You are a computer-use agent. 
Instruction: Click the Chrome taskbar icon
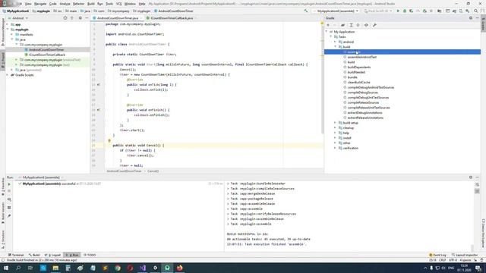click(118, 268)
